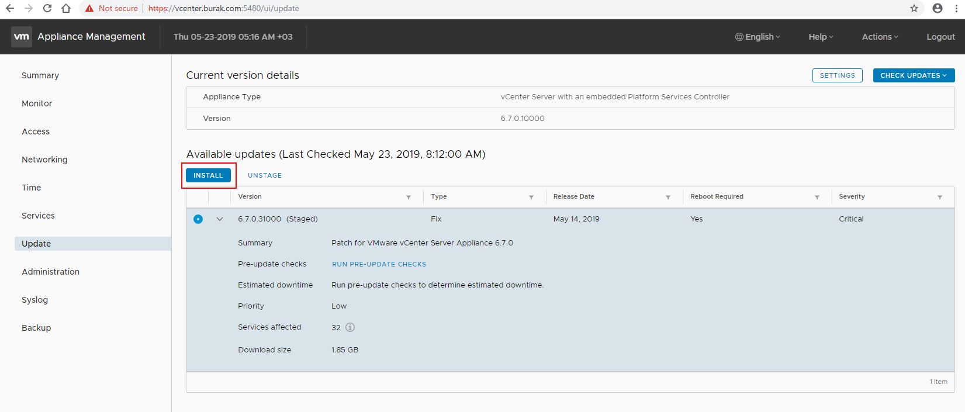Click the UNSTAGE button
Screen dimensions: 965x412
(x=265, y=175)
